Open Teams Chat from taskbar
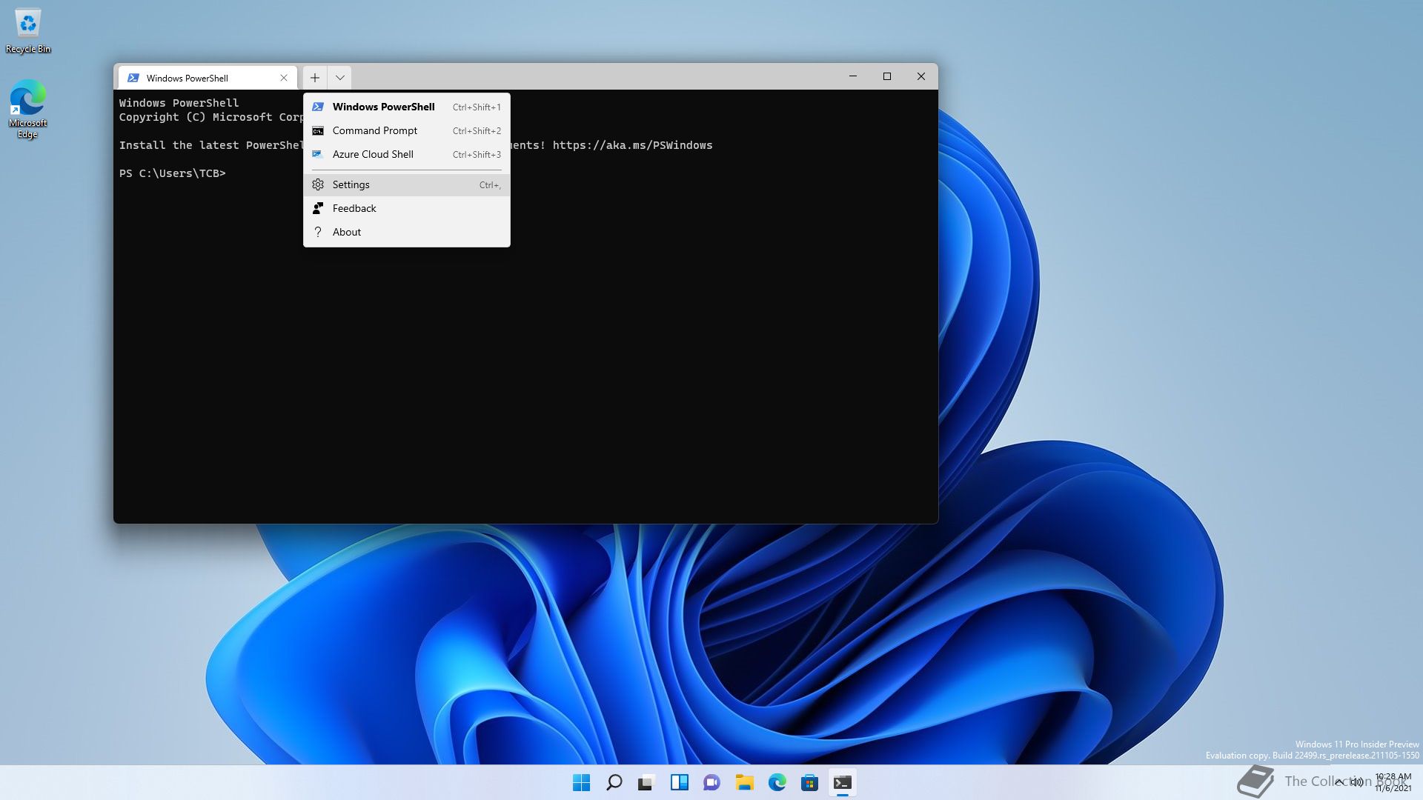 pos(712,782)
